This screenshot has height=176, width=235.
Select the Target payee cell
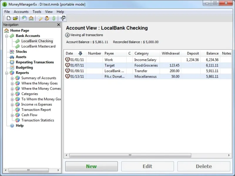115,65
